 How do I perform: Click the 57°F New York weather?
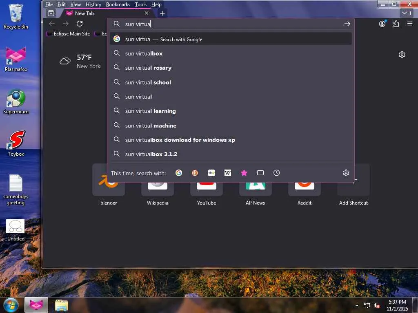click(80, 62)
